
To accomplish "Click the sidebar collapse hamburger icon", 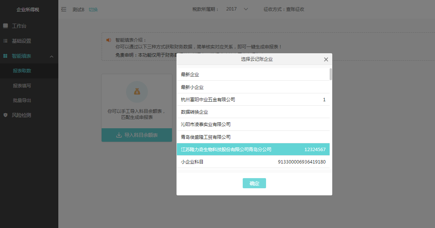I will (x=64, y=9).
